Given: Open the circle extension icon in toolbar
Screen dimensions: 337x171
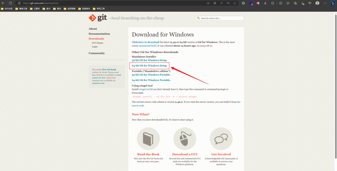Looking at the screenshot, I should tap(243, 3).
